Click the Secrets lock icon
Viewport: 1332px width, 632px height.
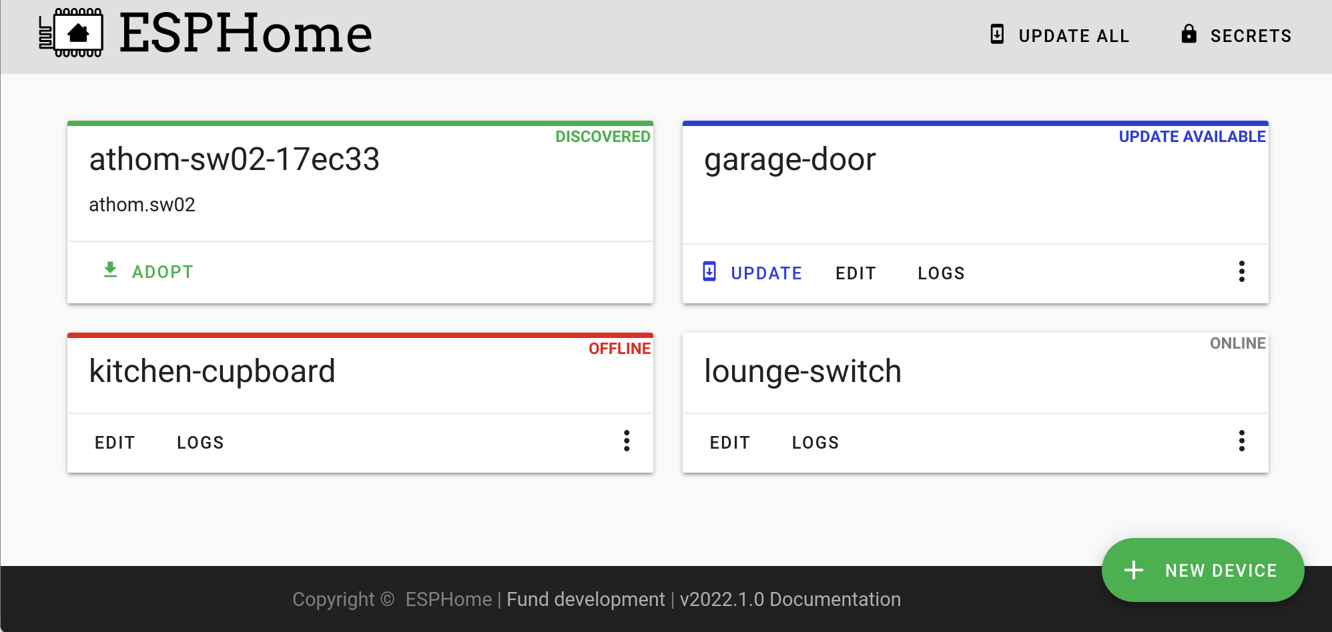[x=1189, y=33]
